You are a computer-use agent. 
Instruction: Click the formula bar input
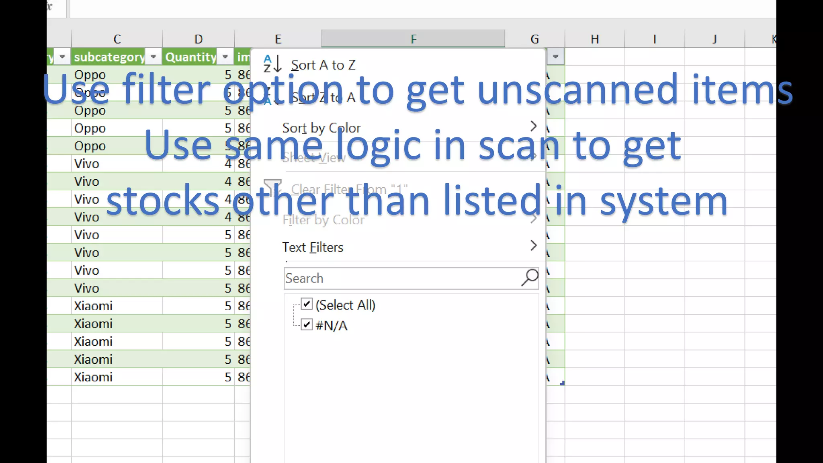(x=423, y=8)
